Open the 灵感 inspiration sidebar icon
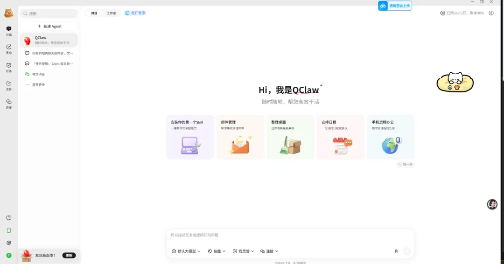This screenshot has height=264, width=504. tap(9, 49)
